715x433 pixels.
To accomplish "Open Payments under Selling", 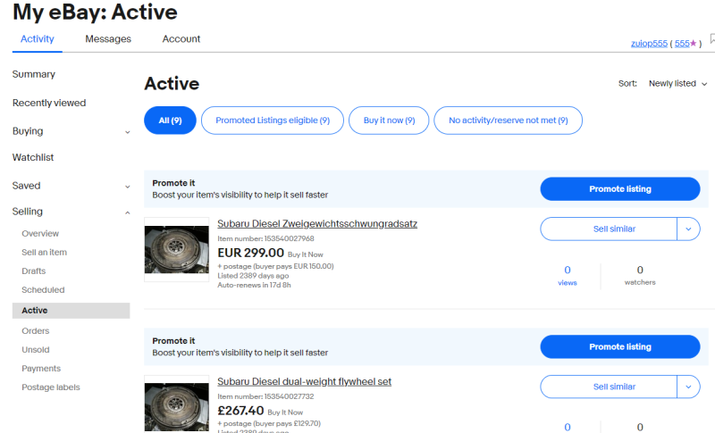I will click(x=41, y=369).
